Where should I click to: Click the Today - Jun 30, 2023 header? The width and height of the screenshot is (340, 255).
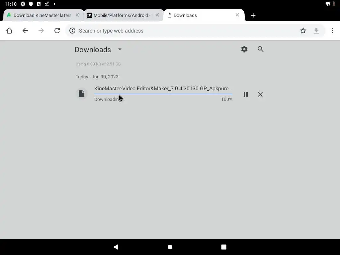(97, 77)
